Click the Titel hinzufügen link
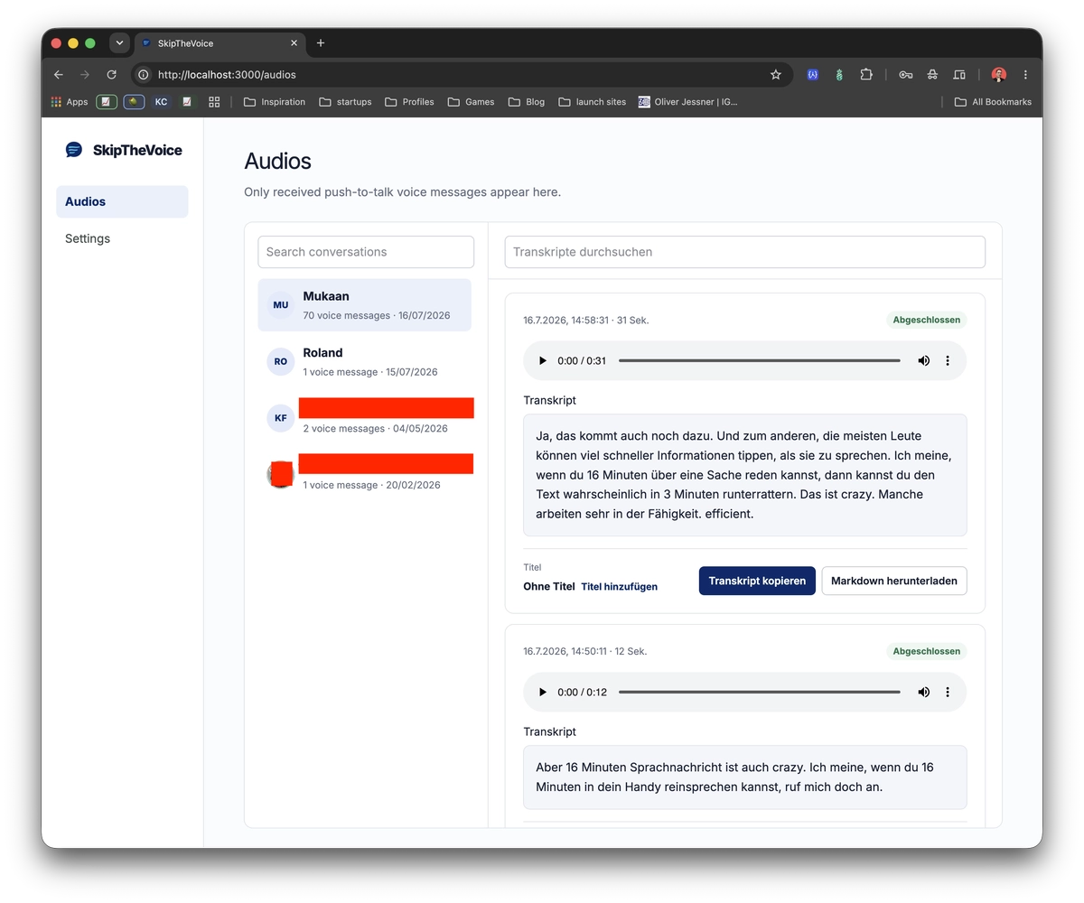The image size is (1084, 903). pos(619,587)
